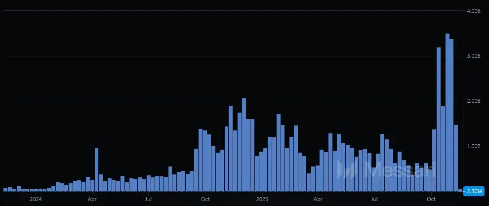Click the first Jul label on the time axis
Viewport: 489px width, 206px height.
coord(149,200)
